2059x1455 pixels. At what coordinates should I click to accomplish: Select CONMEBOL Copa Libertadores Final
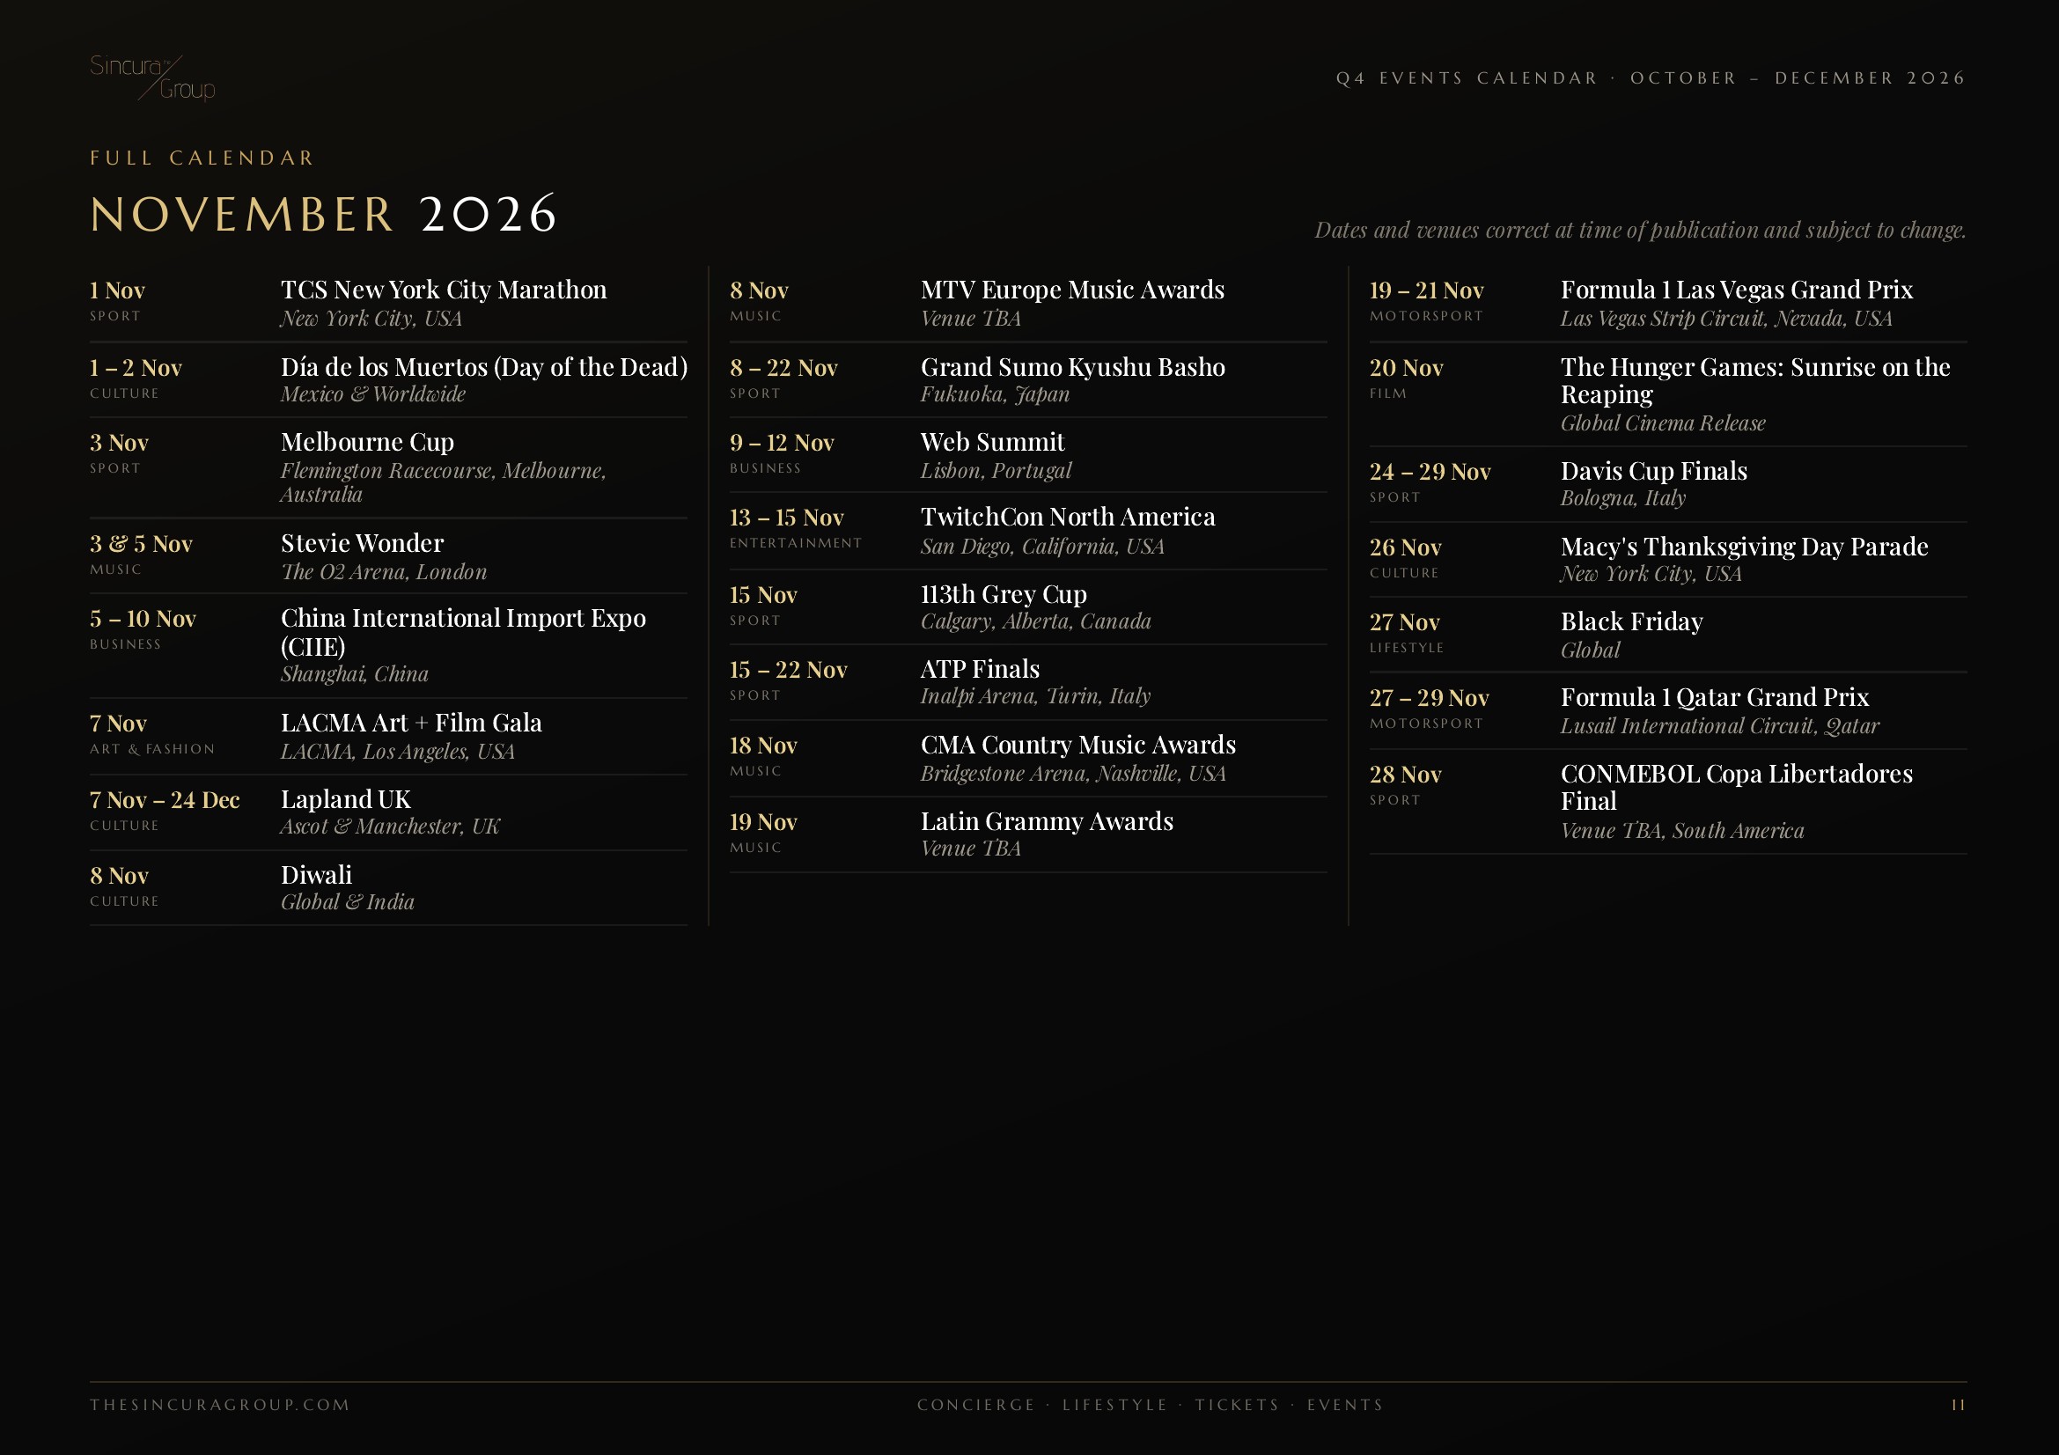pyautogui.click(x=1735, y=787)
